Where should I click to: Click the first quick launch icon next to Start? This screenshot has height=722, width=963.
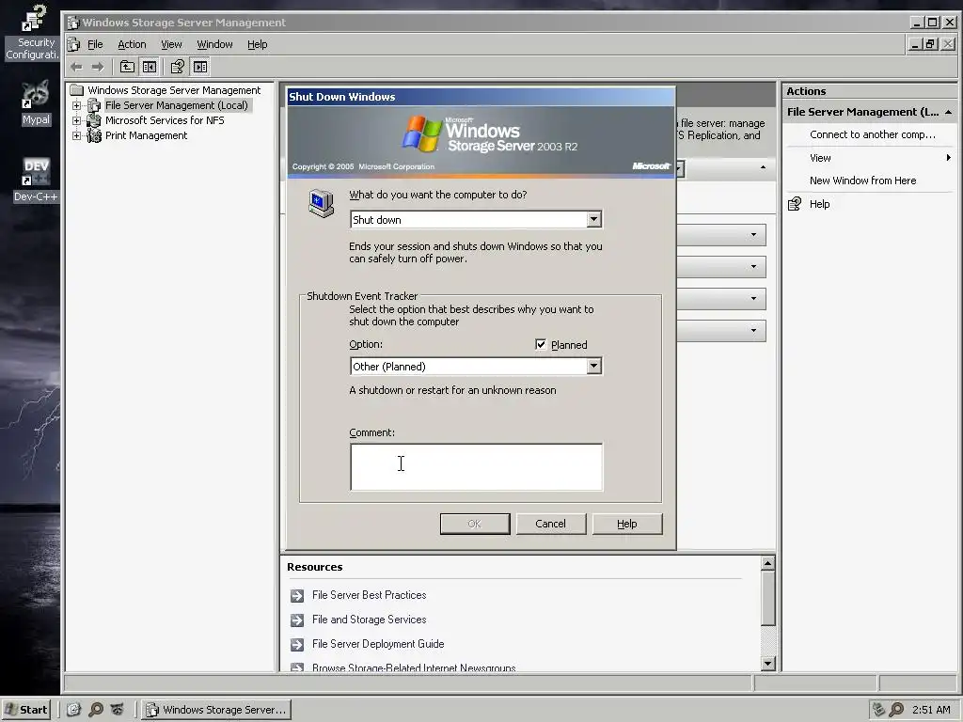(x=73, y=710)
